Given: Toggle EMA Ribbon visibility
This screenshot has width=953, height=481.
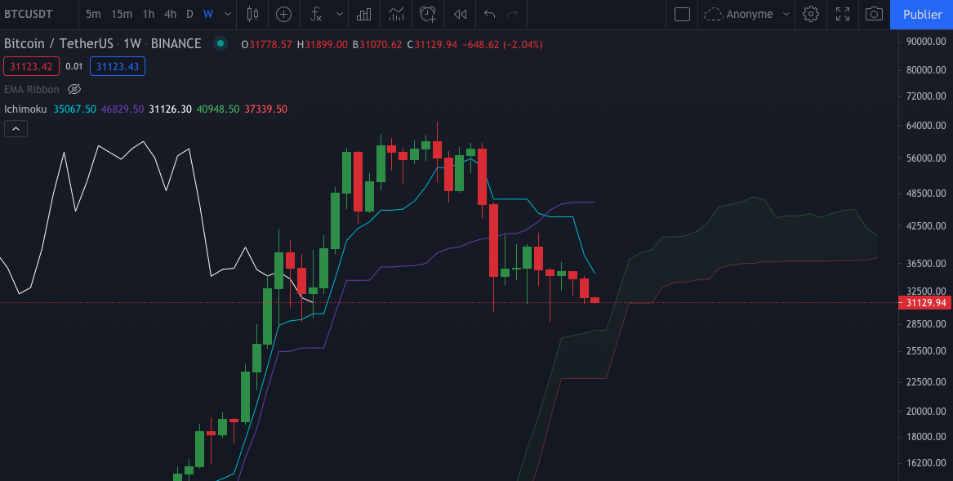Looking at the screenshot, I should (x=74, y=89).
